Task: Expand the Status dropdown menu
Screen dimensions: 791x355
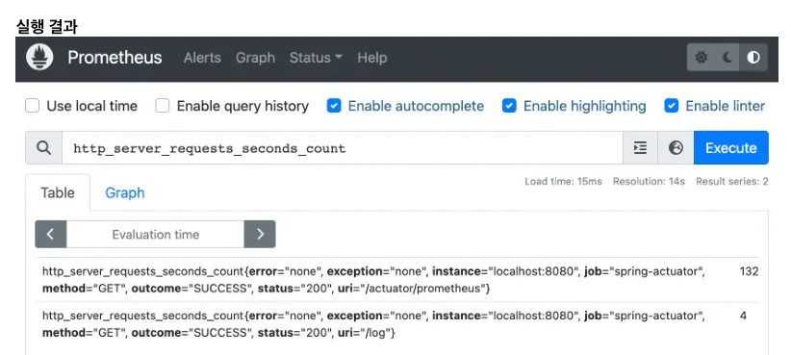Action: 316,58
